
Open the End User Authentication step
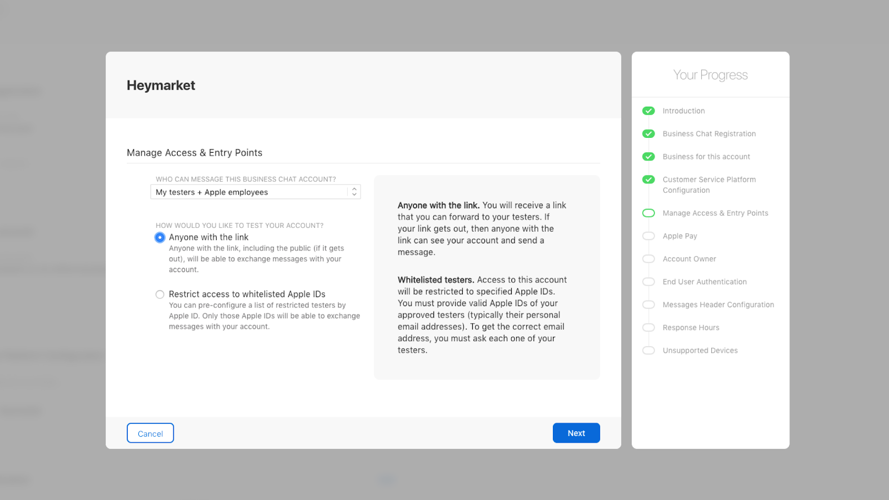pyautogui.click(x=705, y=282)
